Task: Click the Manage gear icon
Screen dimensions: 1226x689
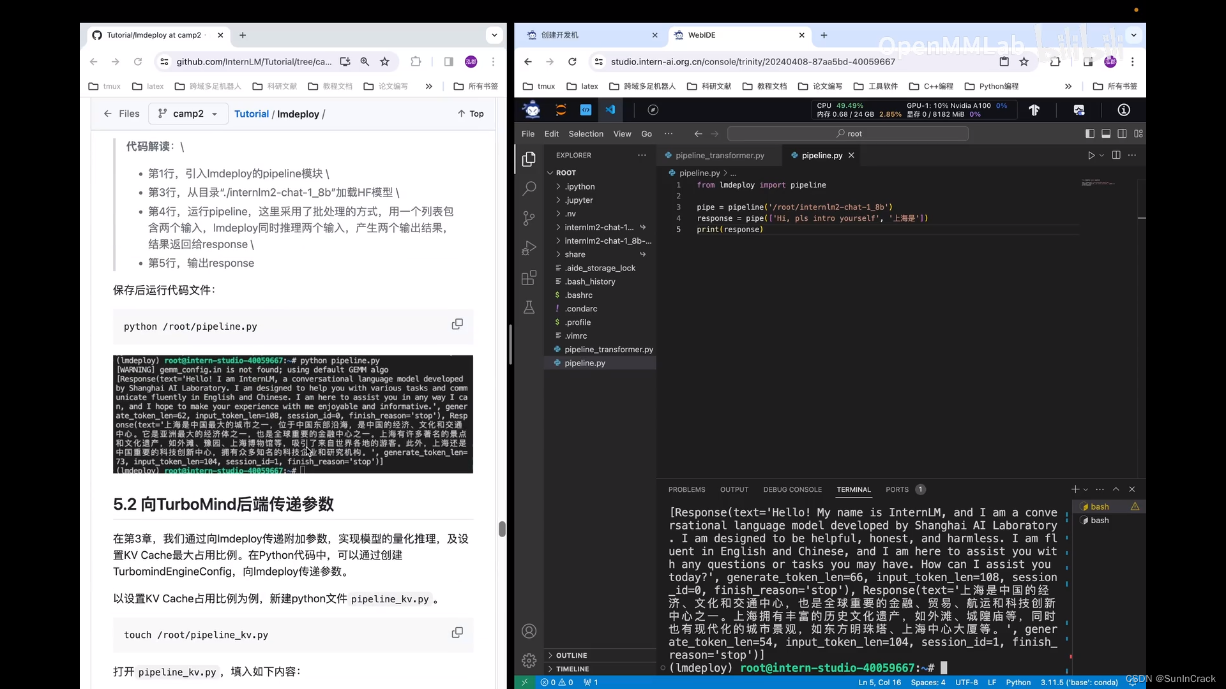Action: pos(529,660)
